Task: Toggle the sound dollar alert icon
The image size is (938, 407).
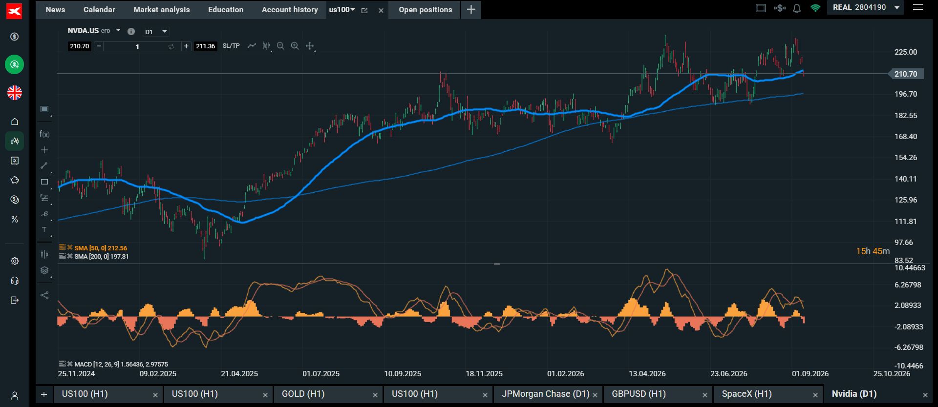Action: pyautogui.click(x=780, y=8)
